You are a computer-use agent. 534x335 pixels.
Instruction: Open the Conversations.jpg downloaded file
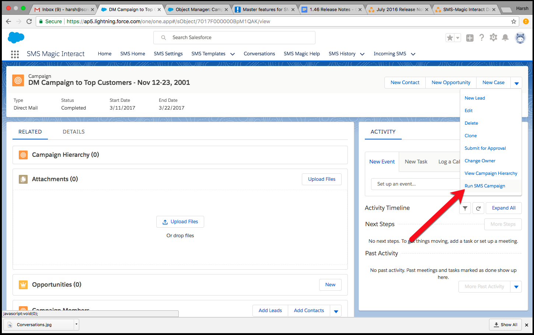tap(38, 325)
